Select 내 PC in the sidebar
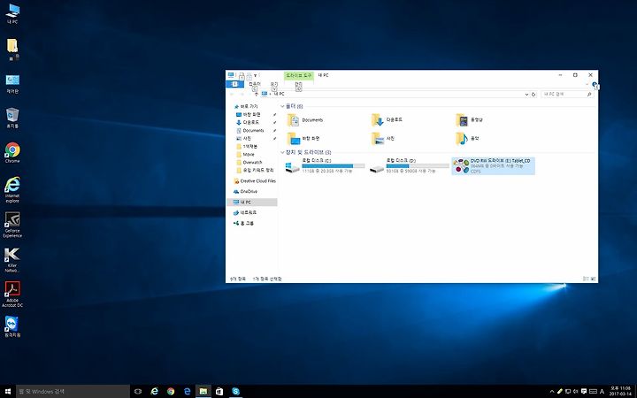 252,202
